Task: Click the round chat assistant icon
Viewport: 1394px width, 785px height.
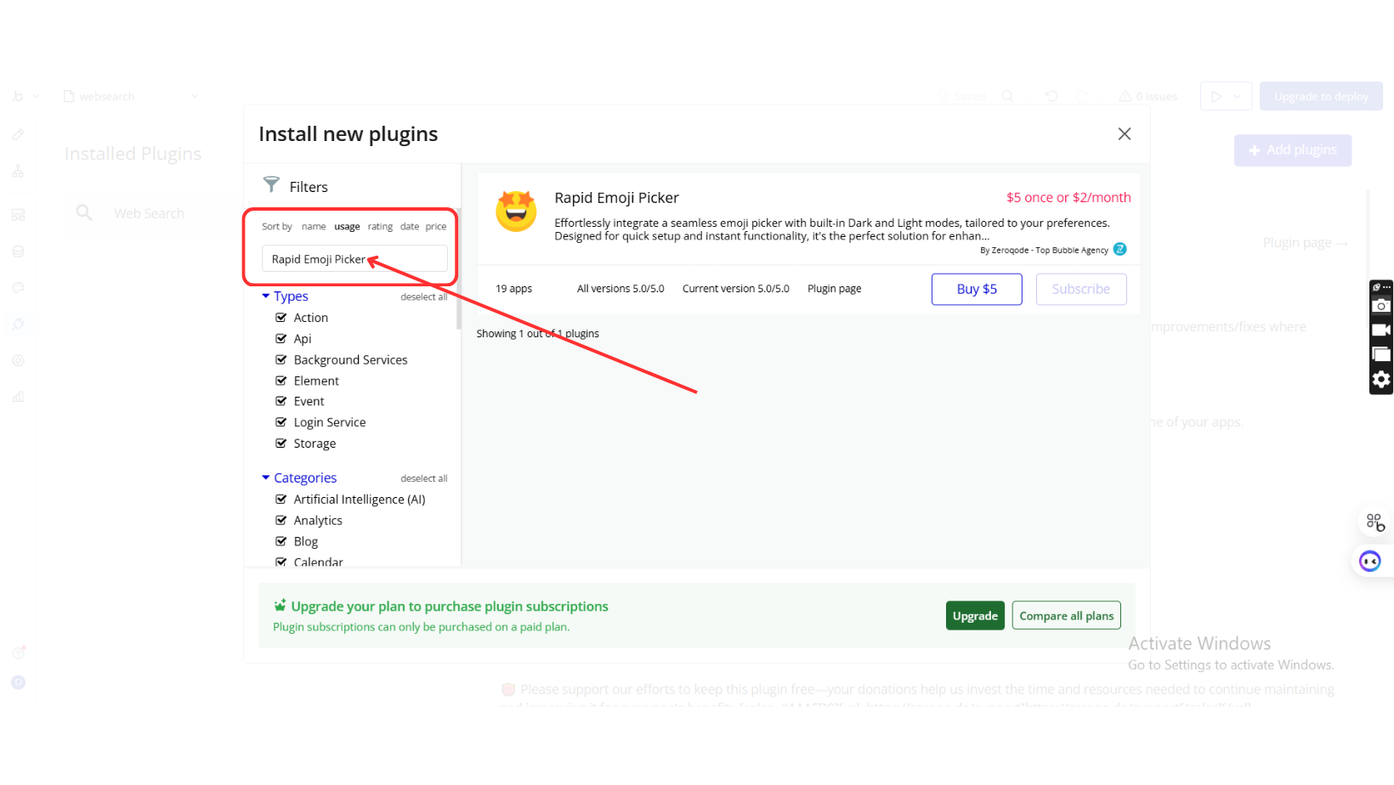Action: (1369, 562)
